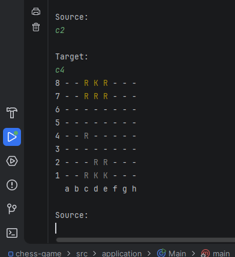Click the rook R on row 4
The image size is (235, 257).
[86, 136]
